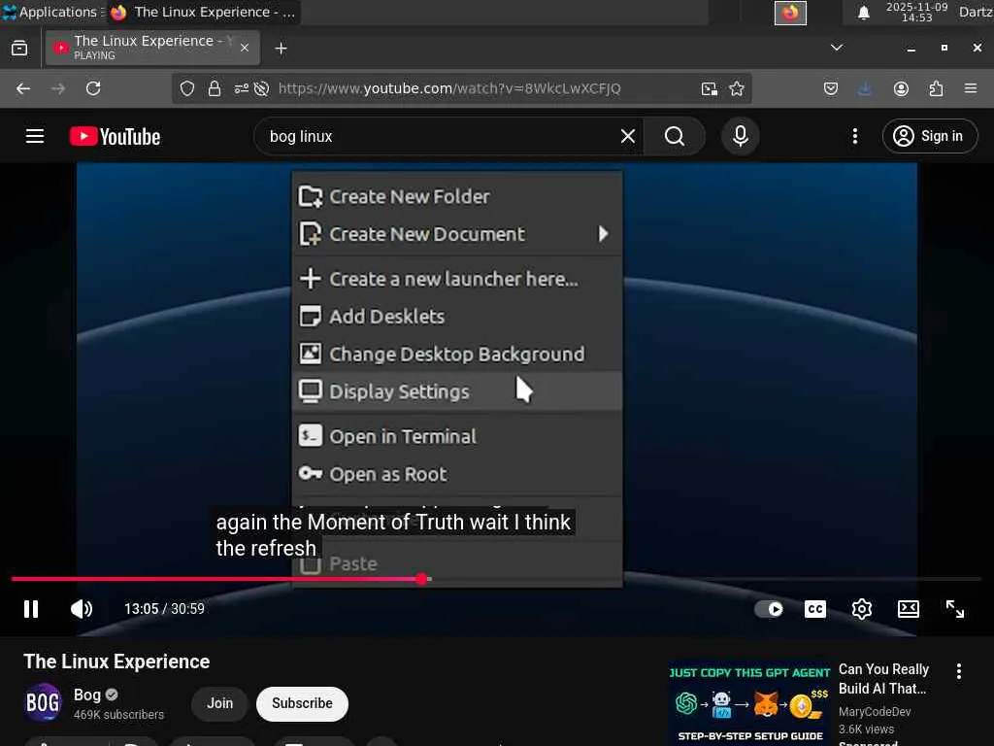The width and height of the screenshot is (994, 746).
Task: Open YouTube settings three-dot menu
Action: (855, 136)
